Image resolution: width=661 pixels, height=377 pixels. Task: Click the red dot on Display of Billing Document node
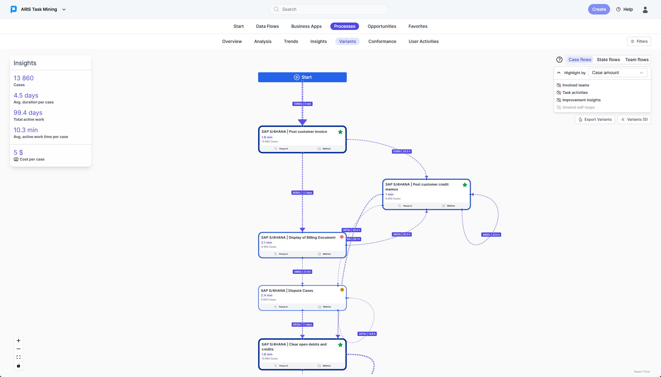click(x=342, y=237)
